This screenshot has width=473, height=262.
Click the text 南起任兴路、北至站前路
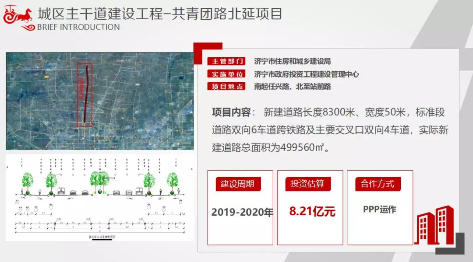(292, 87)
